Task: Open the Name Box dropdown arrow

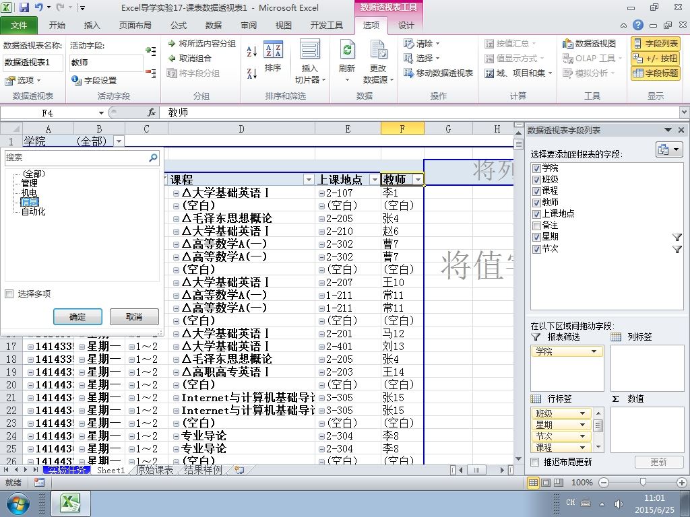Action: tap(101, 113)
